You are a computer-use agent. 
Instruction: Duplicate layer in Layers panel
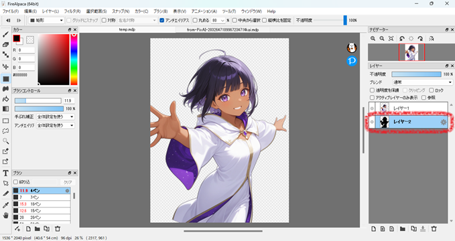pos(414,229)
